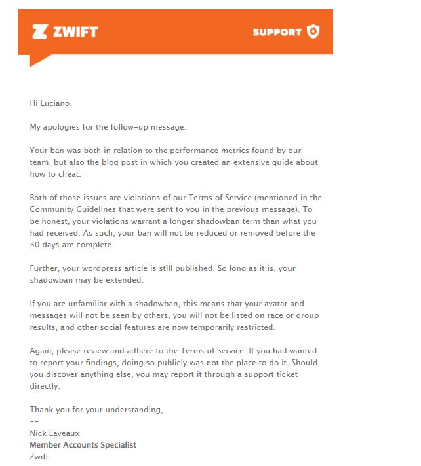Click the sender name Nick Laveaux
This screenshot has height=466, width=421.
click(55, 433)
